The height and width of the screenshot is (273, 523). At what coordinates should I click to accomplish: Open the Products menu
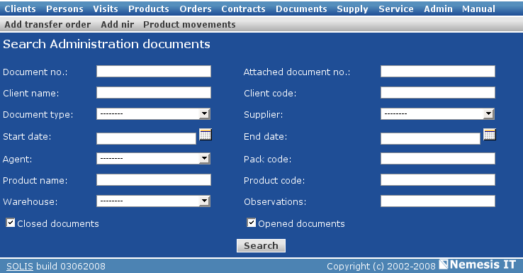click(149, 9)
